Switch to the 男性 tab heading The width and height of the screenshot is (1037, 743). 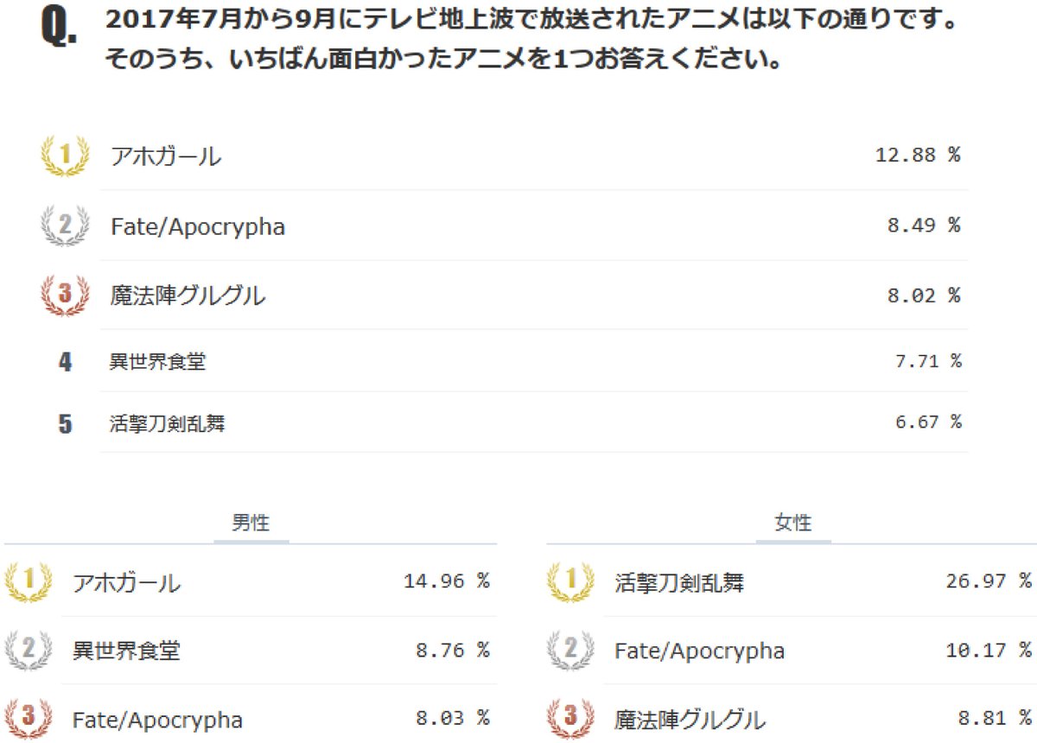point(251,523)
